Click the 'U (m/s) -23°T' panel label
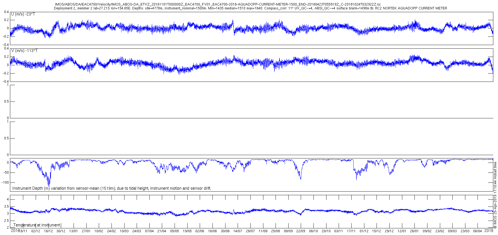 (23, 14)
